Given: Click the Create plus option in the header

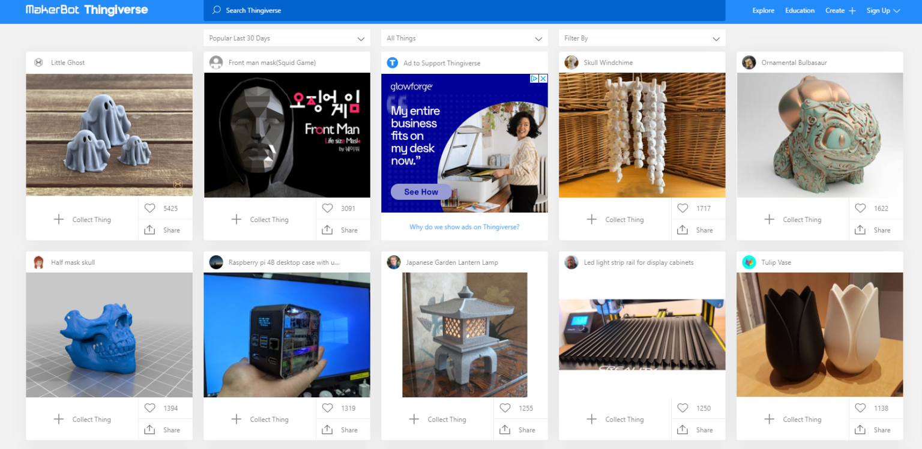Looking at the screenshot, I should tap(840, 10).
